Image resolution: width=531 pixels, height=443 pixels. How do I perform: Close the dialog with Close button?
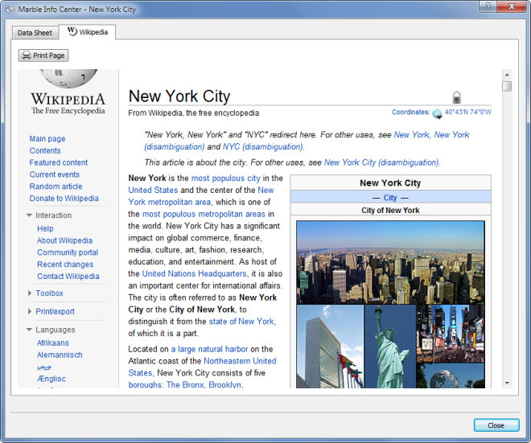tap(496, 425)
